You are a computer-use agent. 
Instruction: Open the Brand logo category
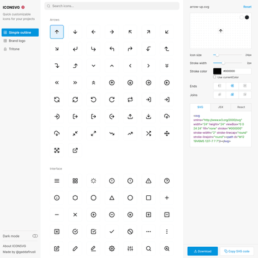(20, 41)
